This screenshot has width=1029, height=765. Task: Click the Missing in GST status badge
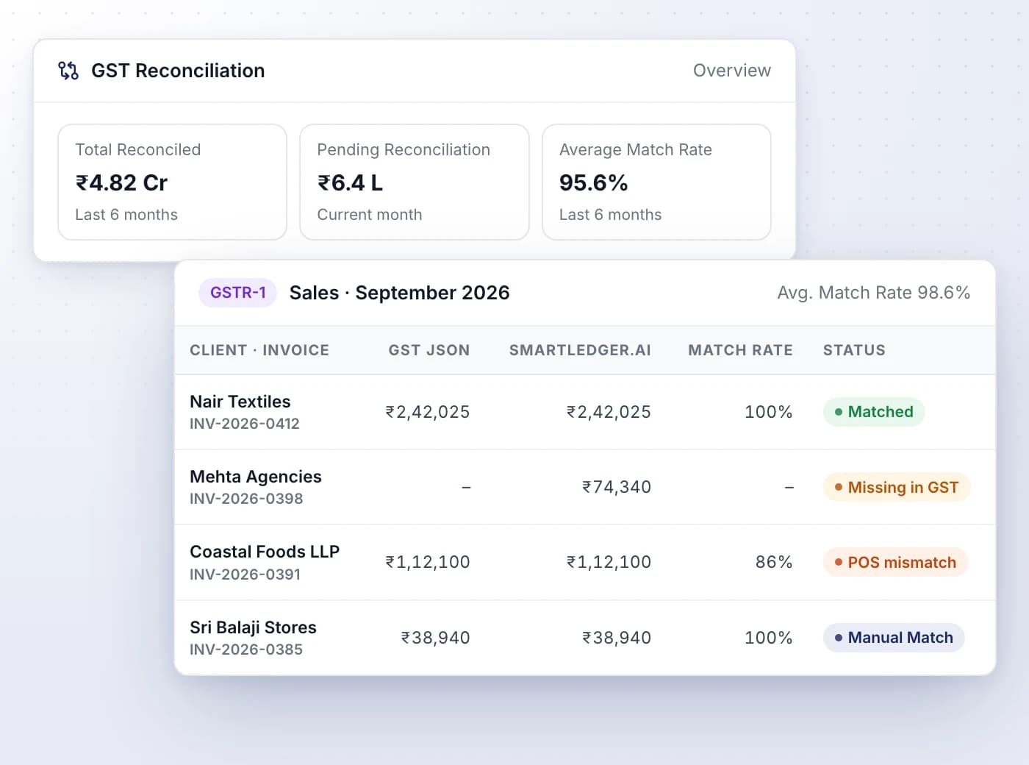[x=897, y=487]
